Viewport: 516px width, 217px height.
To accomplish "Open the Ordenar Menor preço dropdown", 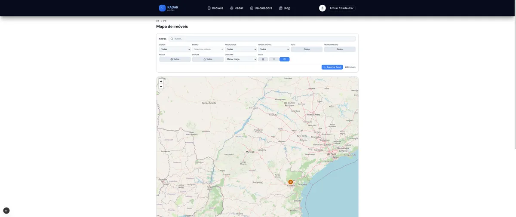I will (241, 59).
